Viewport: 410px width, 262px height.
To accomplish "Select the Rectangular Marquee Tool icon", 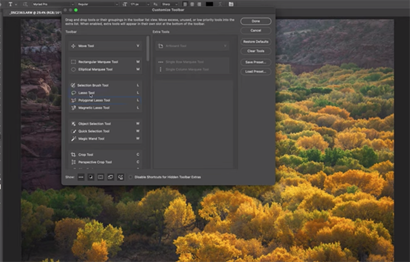I will 73,62.
